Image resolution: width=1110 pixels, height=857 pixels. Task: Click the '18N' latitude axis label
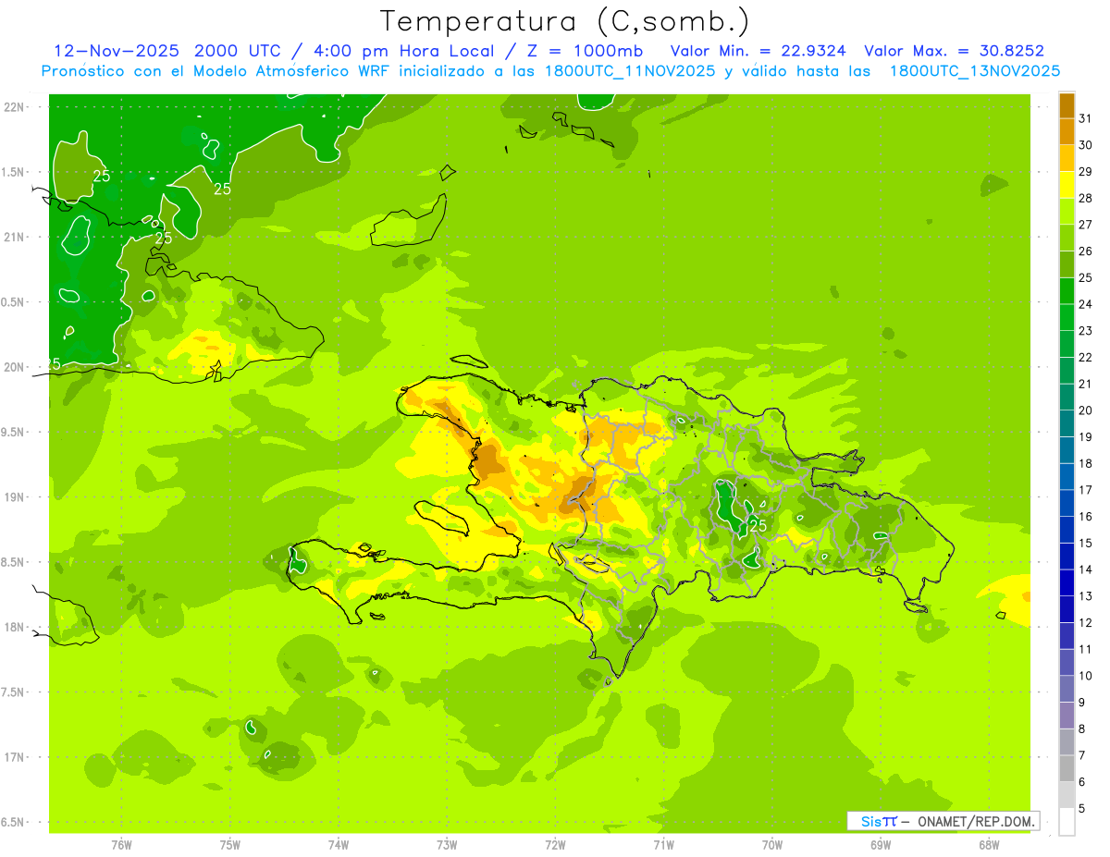point(14,627)
